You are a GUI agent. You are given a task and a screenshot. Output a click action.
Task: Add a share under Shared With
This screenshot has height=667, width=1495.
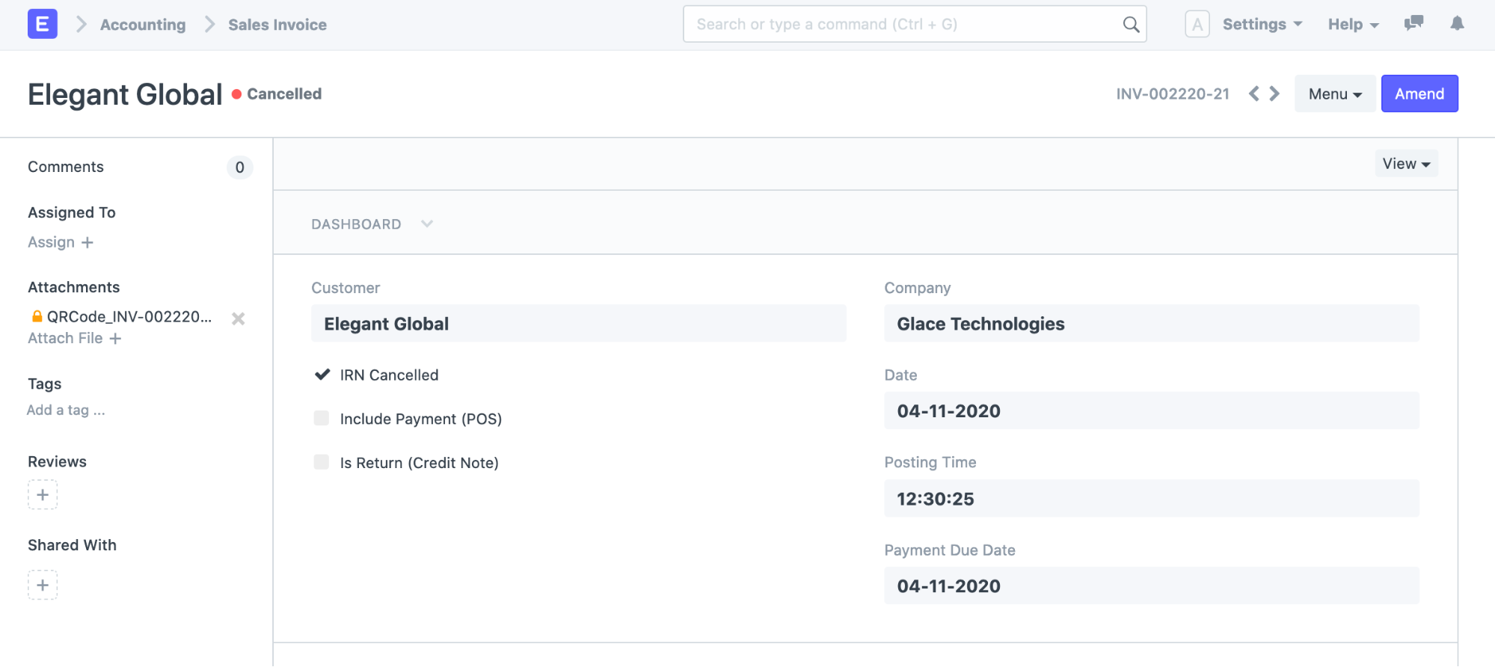(x=43, y=585)
